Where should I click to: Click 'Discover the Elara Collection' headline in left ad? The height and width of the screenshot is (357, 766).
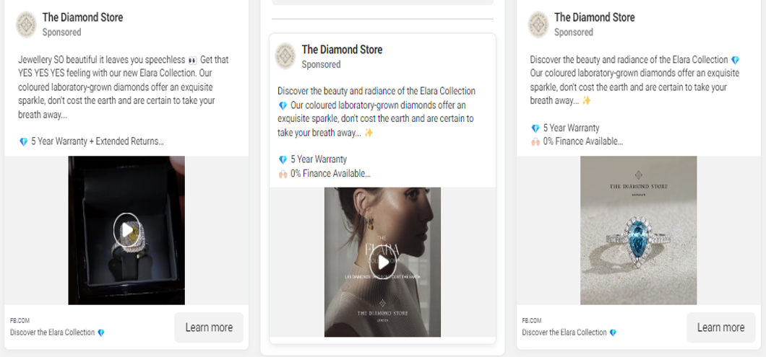click(x=53, y=332)
